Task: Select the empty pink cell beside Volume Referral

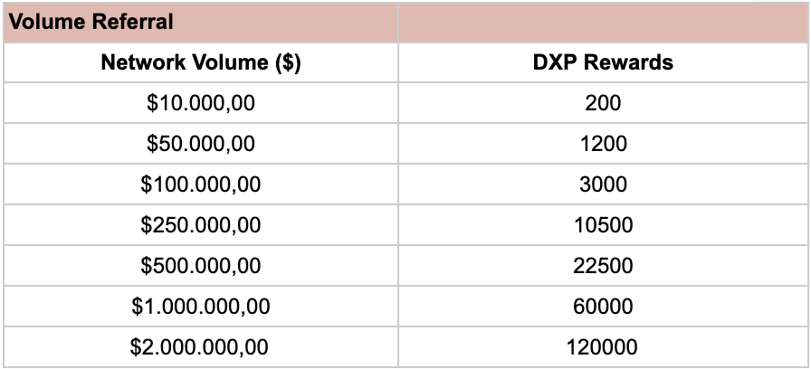Action: (603, 22)
